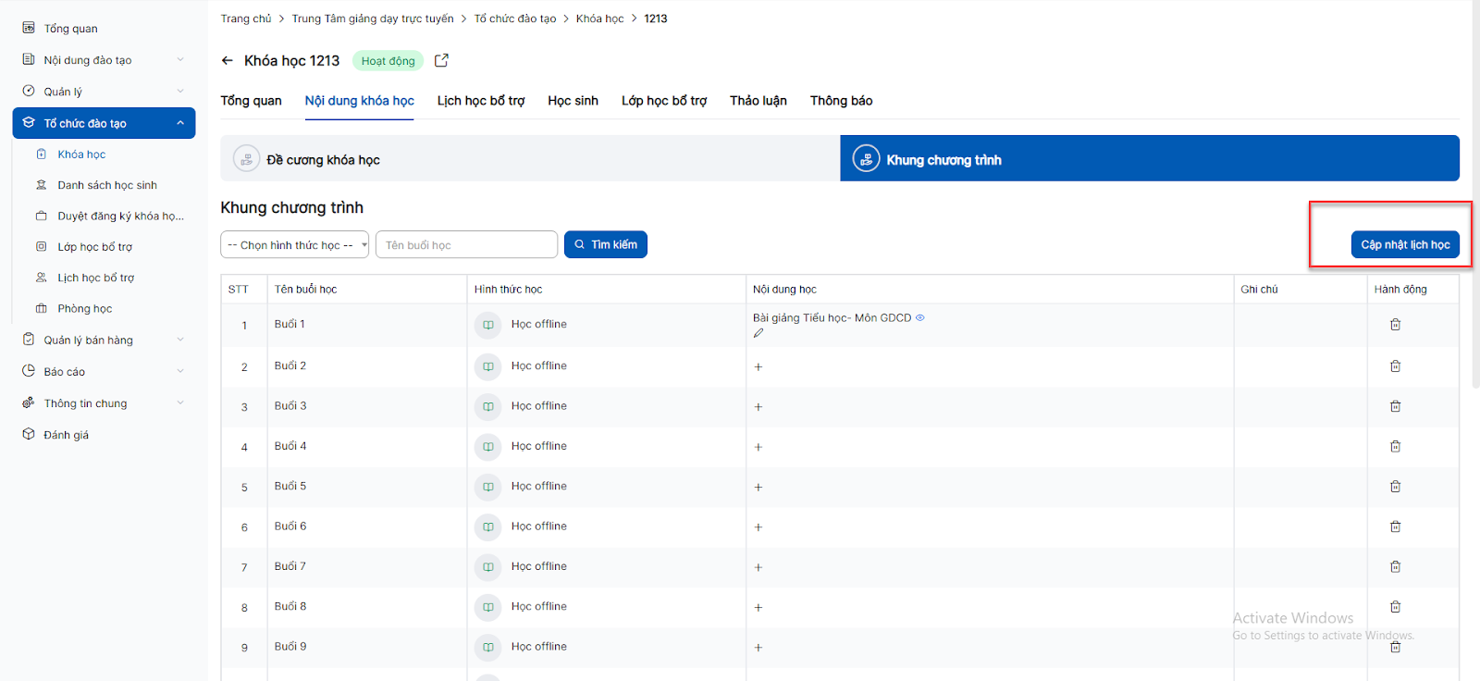The width and height of the screenshot is (1480, 681).
Task: Delete Buổi 4 using its trash icon
Action: tap(1395, 446)
